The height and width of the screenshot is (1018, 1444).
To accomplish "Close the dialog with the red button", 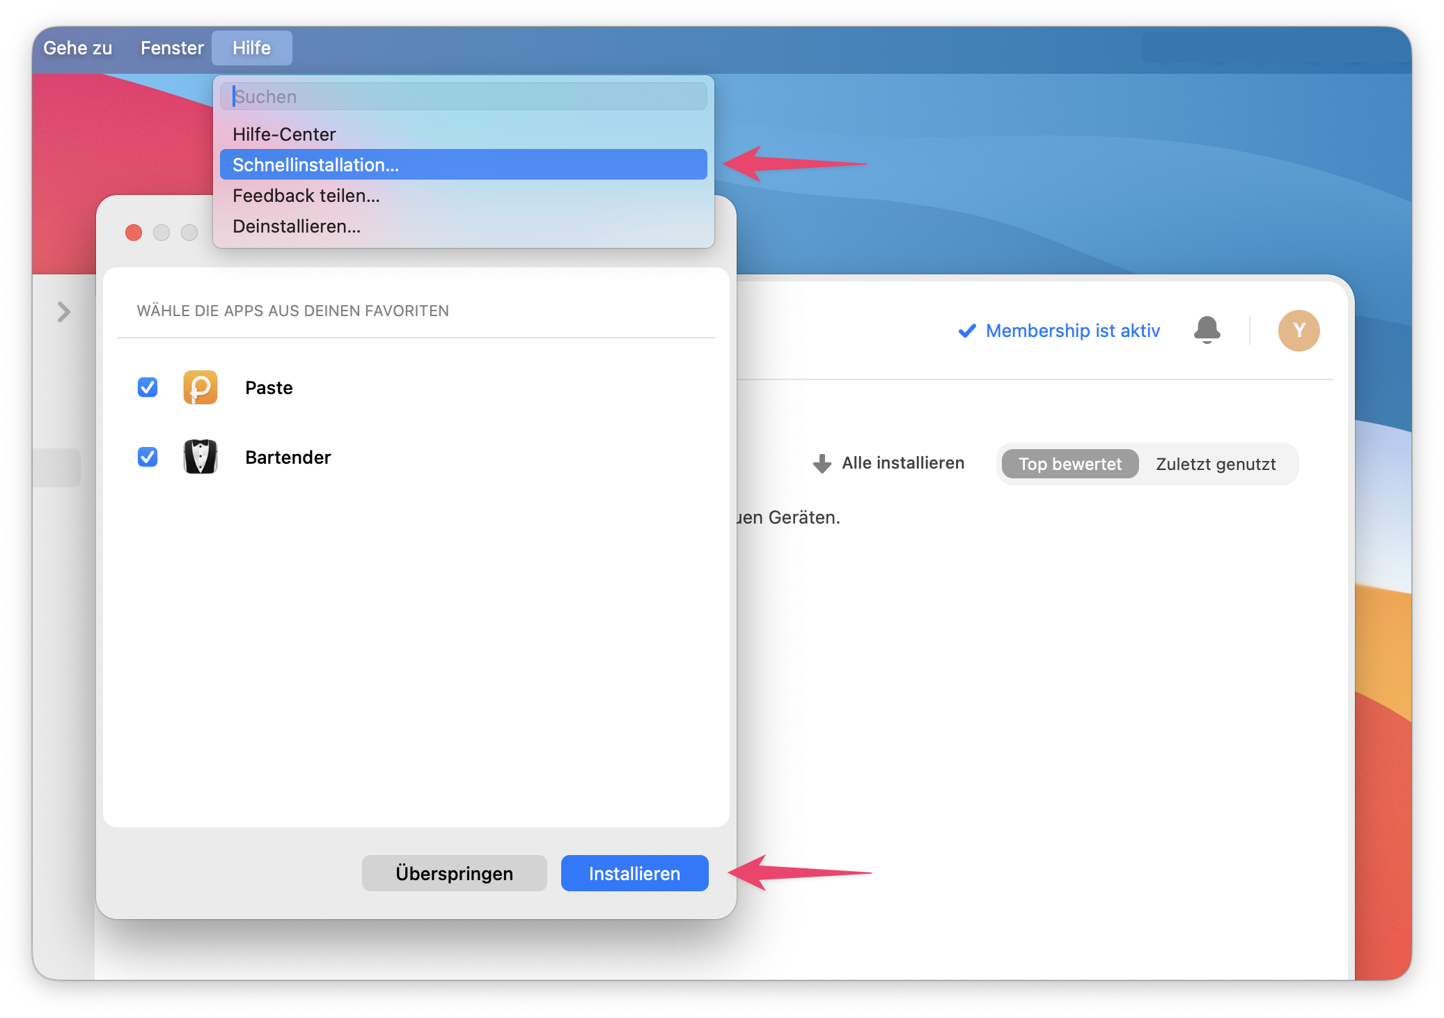I will (x=134, y=233).
